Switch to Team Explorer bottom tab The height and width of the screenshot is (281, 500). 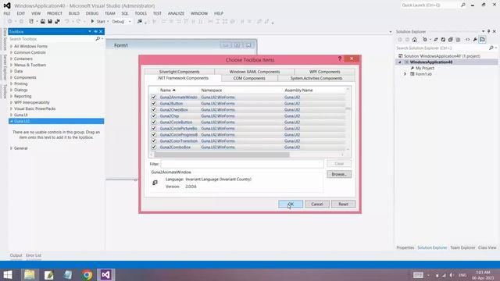click(x=462, y=247)
